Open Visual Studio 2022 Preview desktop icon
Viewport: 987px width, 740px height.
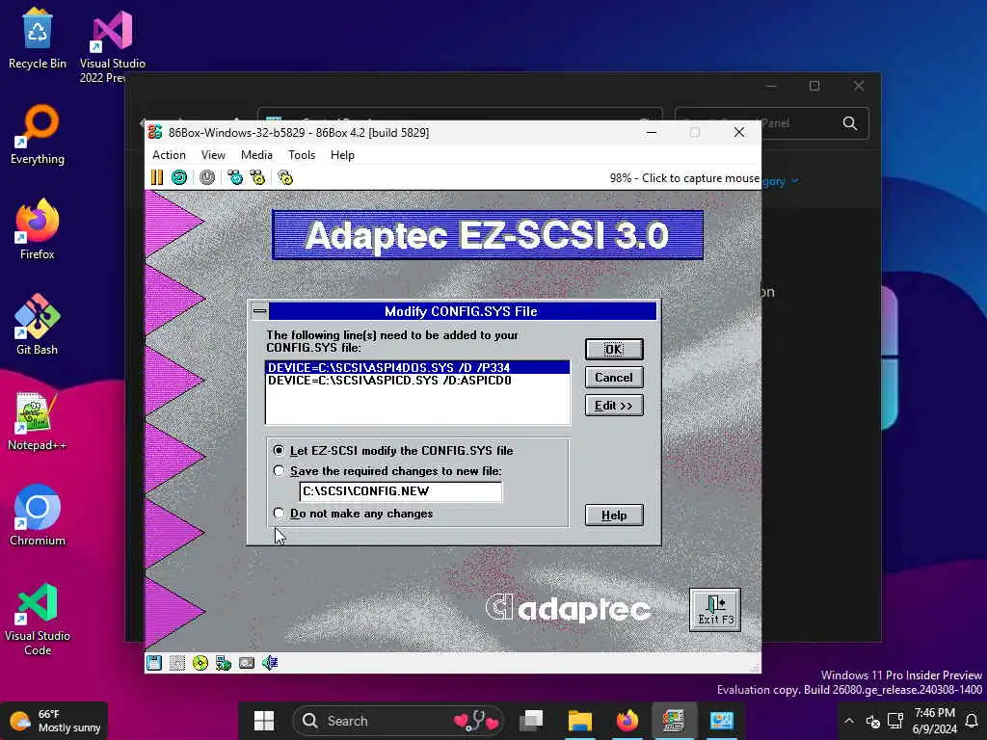coord(112,46)
